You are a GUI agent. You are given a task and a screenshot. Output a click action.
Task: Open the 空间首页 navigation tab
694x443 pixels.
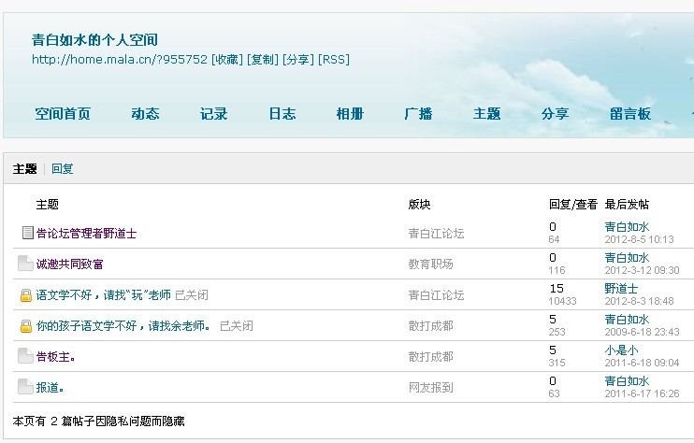[x=63, y=114]
